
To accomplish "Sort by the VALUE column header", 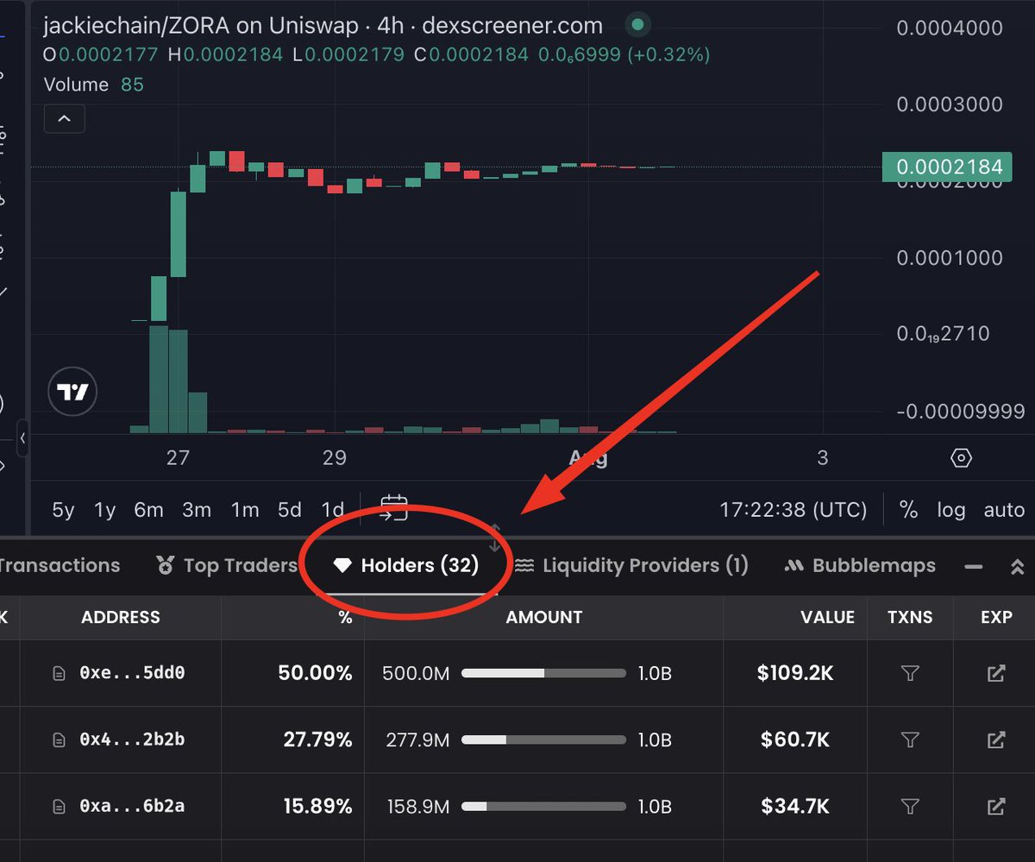I will [826, 617].
